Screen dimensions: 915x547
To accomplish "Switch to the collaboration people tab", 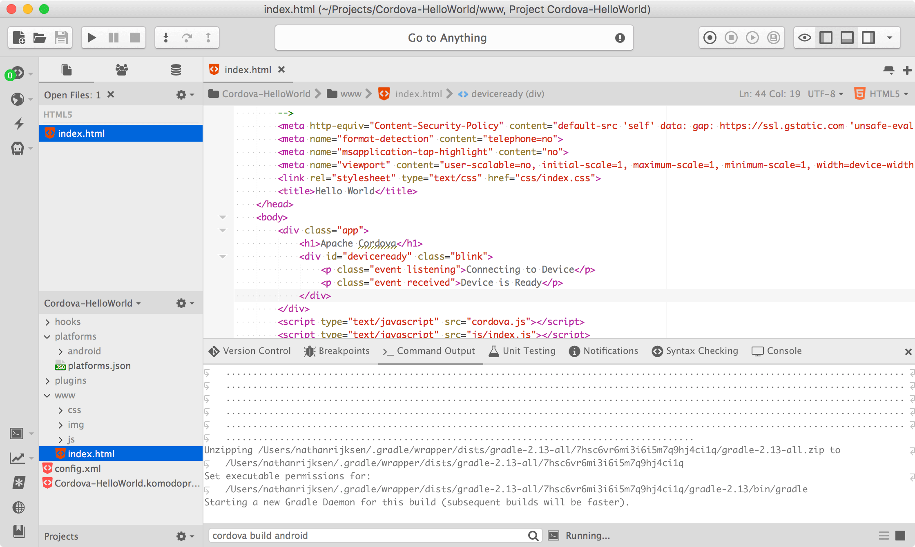I will click(121, 70).
